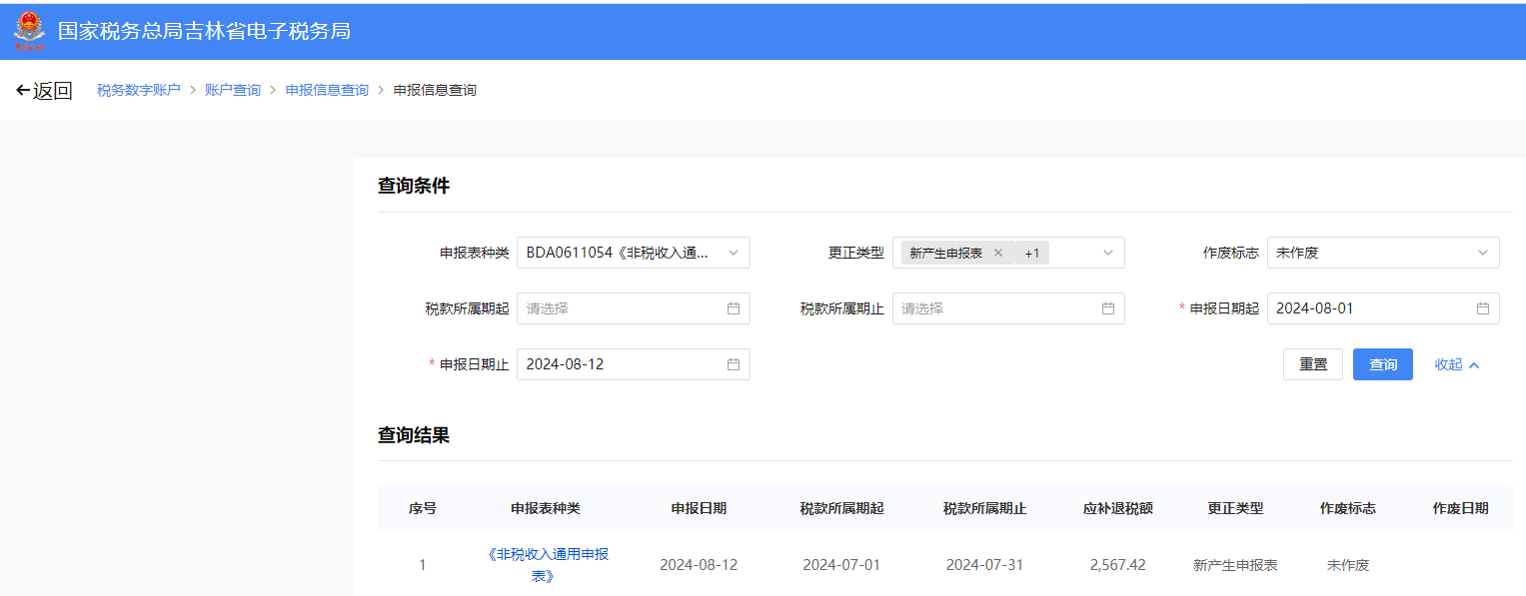Click the 申报日期止 date field

[634, 364]
